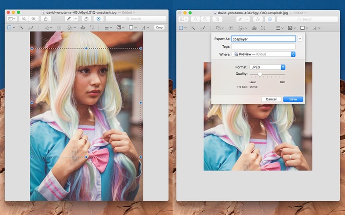Image resolution: width=345 pixels, height=215 pixels.
Task: Click the Quality slider handle
Action: (260, 74)
